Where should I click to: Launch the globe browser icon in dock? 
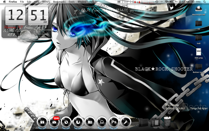pyautogui.click(x=66, y=122)
